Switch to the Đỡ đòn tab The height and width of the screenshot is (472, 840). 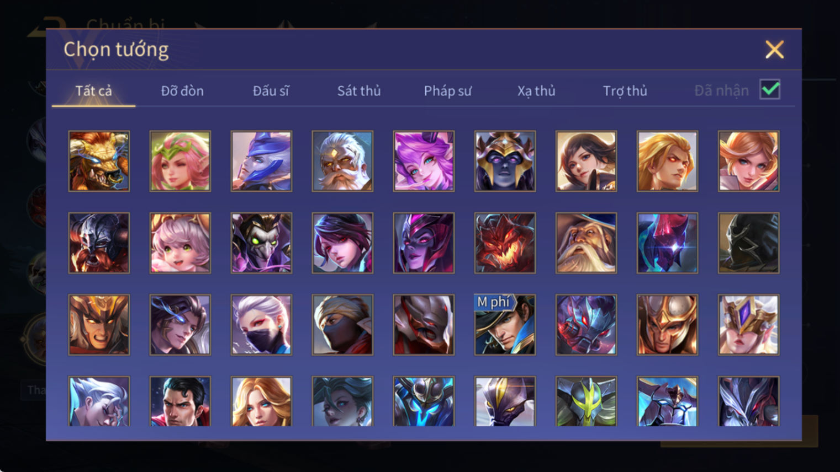point(182,91)
